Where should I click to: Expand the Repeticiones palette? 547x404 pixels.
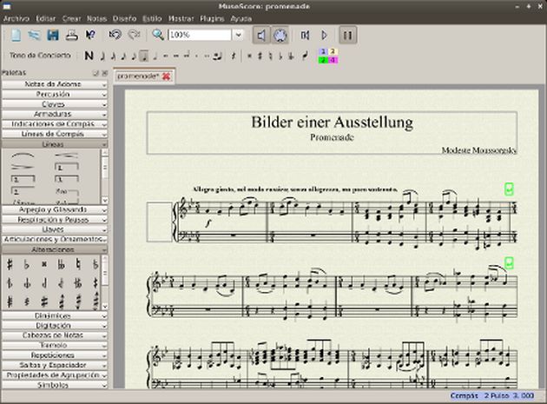[x=55, y=355]
